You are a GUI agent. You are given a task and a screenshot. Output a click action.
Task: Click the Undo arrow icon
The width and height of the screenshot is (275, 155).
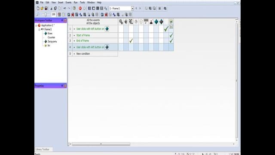pos(65,8)
